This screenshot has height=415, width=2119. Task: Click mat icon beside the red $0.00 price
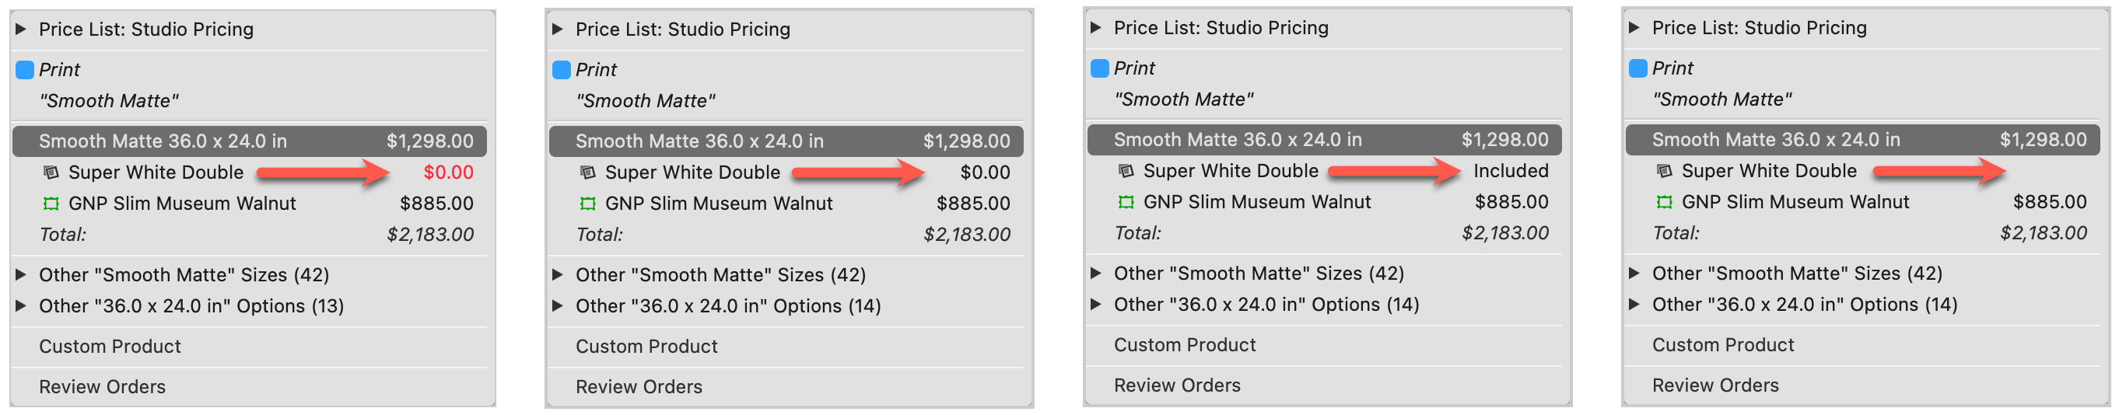[51, 173]
